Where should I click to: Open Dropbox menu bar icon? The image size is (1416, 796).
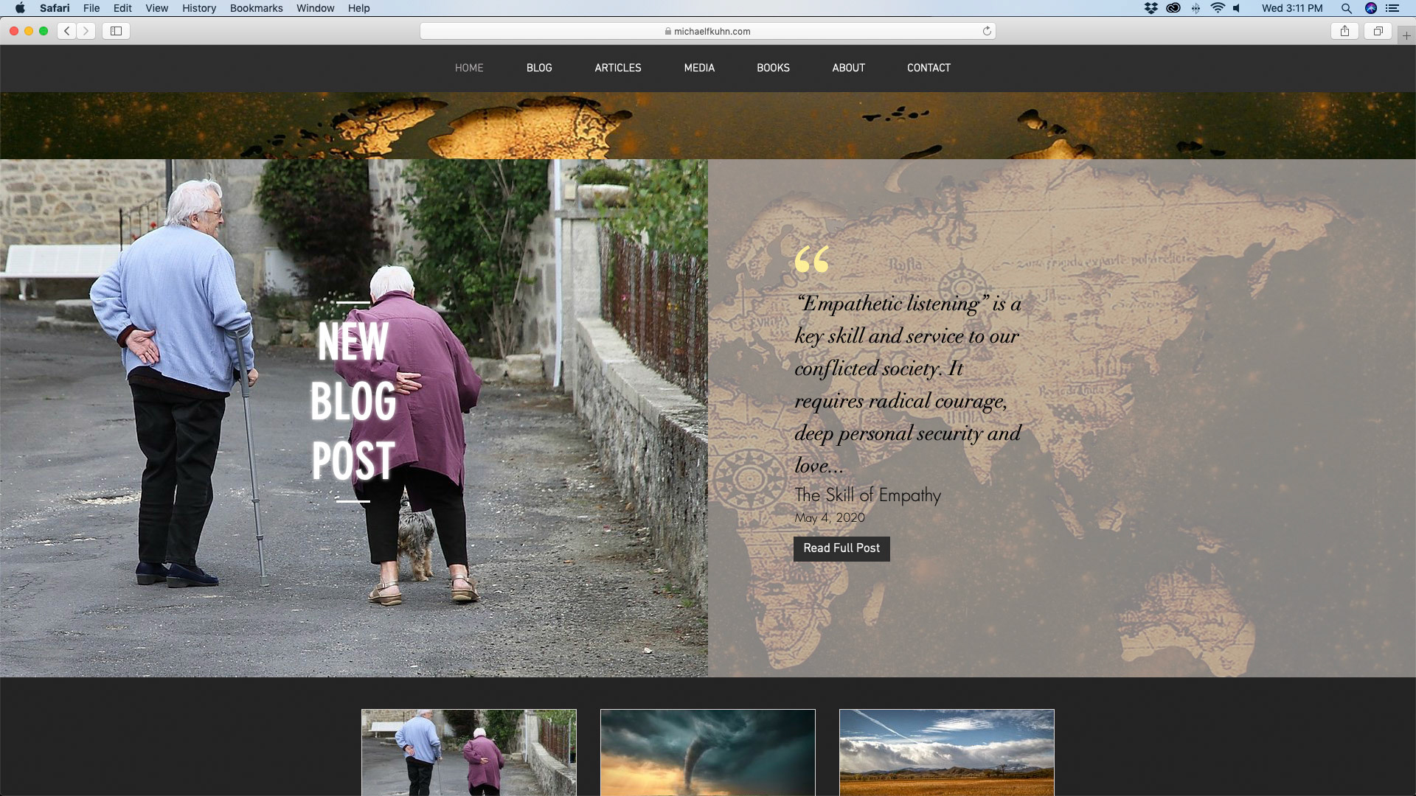click(x=1150, y=8)
